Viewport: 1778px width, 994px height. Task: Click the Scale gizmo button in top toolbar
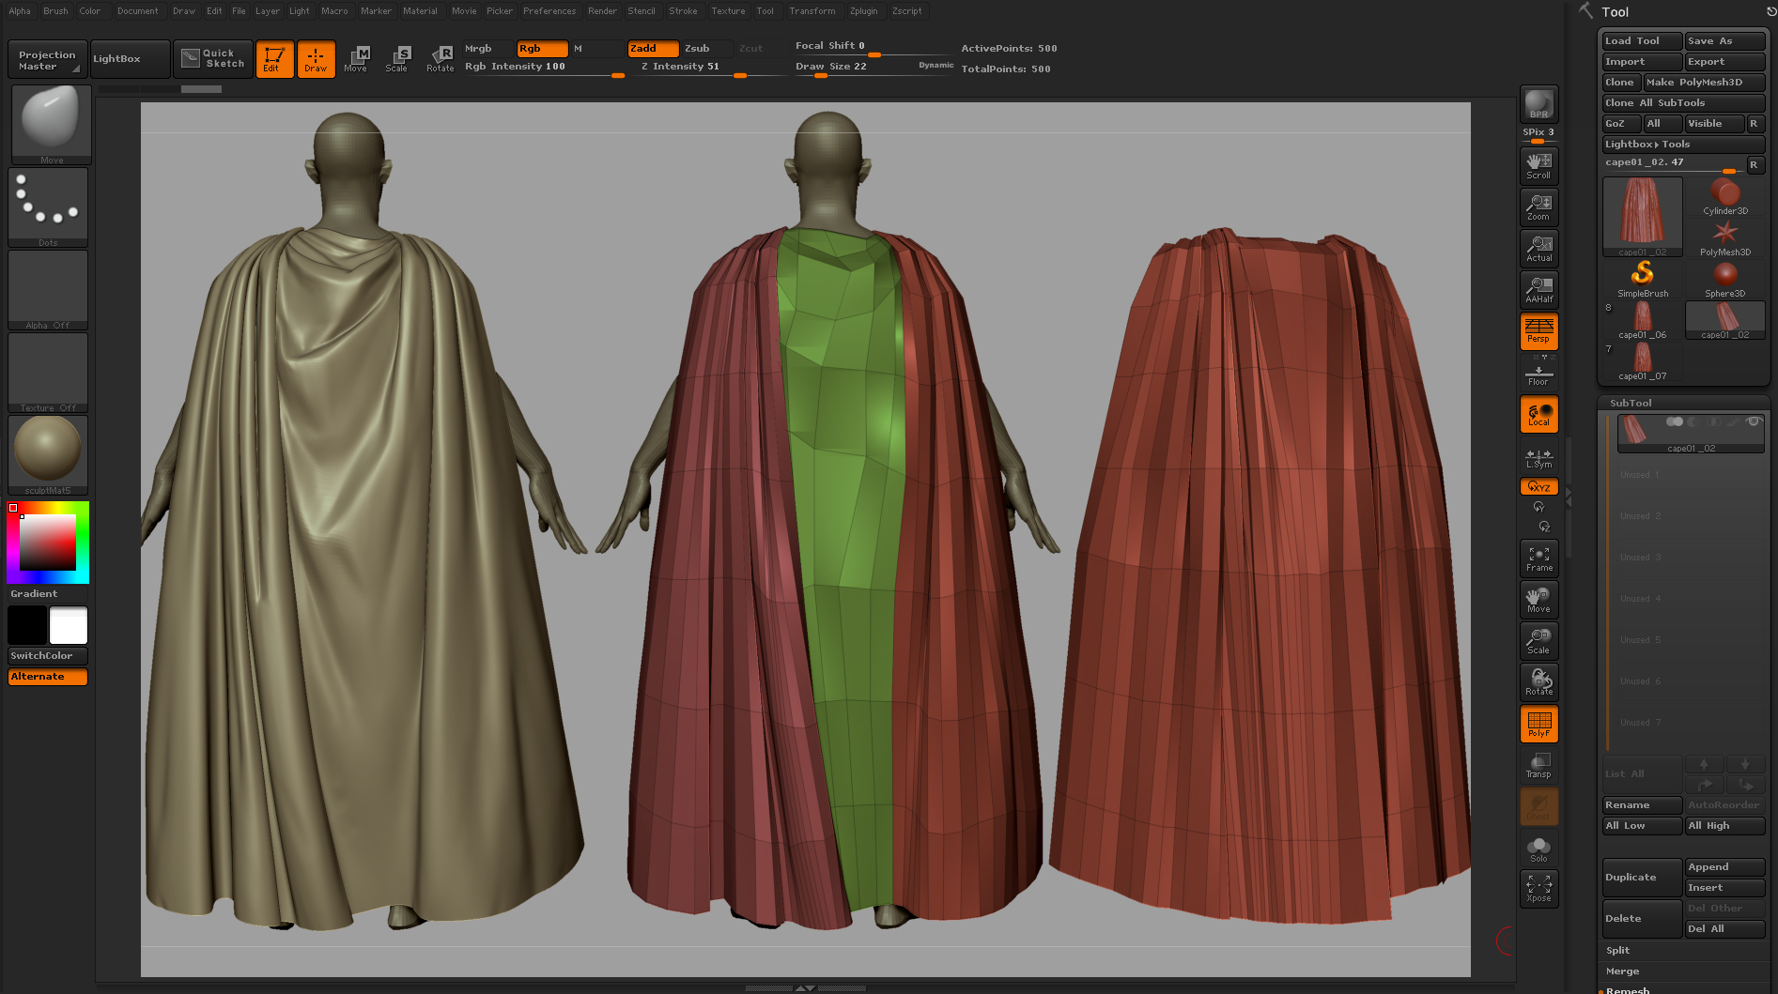click(397, 59)
